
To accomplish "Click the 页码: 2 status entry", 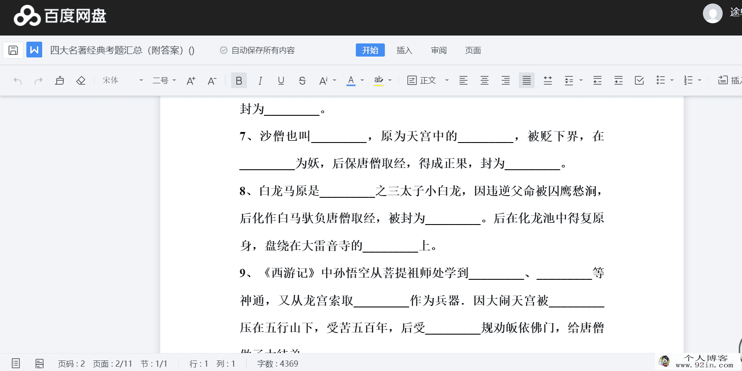I will (x=71, y=364).
